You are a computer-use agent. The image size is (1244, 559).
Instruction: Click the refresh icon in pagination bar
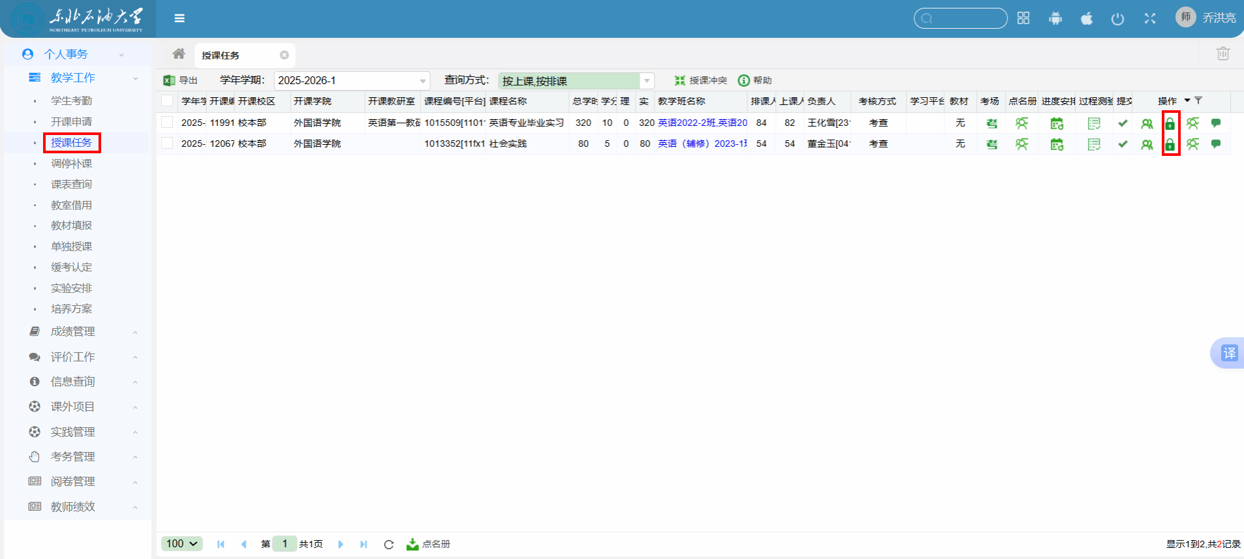(388, 544)
